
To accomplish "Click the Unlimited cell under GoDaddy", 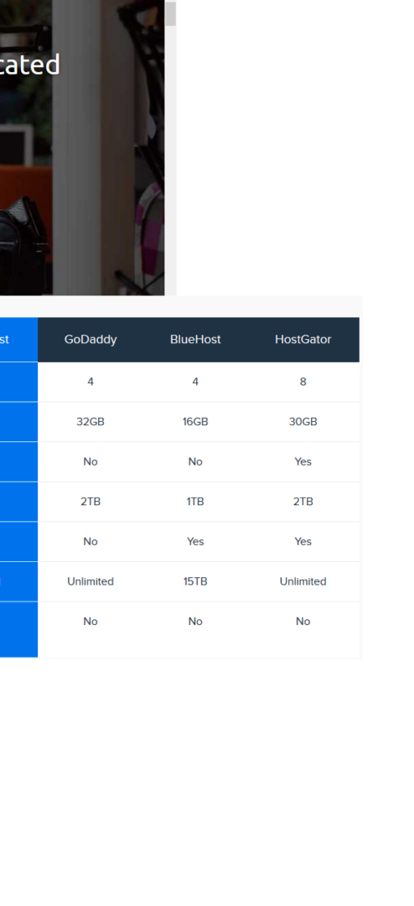I will (x=91, y=581).
